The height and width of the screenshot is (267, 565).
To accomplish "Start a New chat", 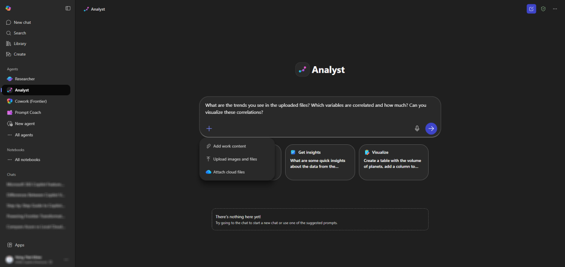I will click(21, 22).
